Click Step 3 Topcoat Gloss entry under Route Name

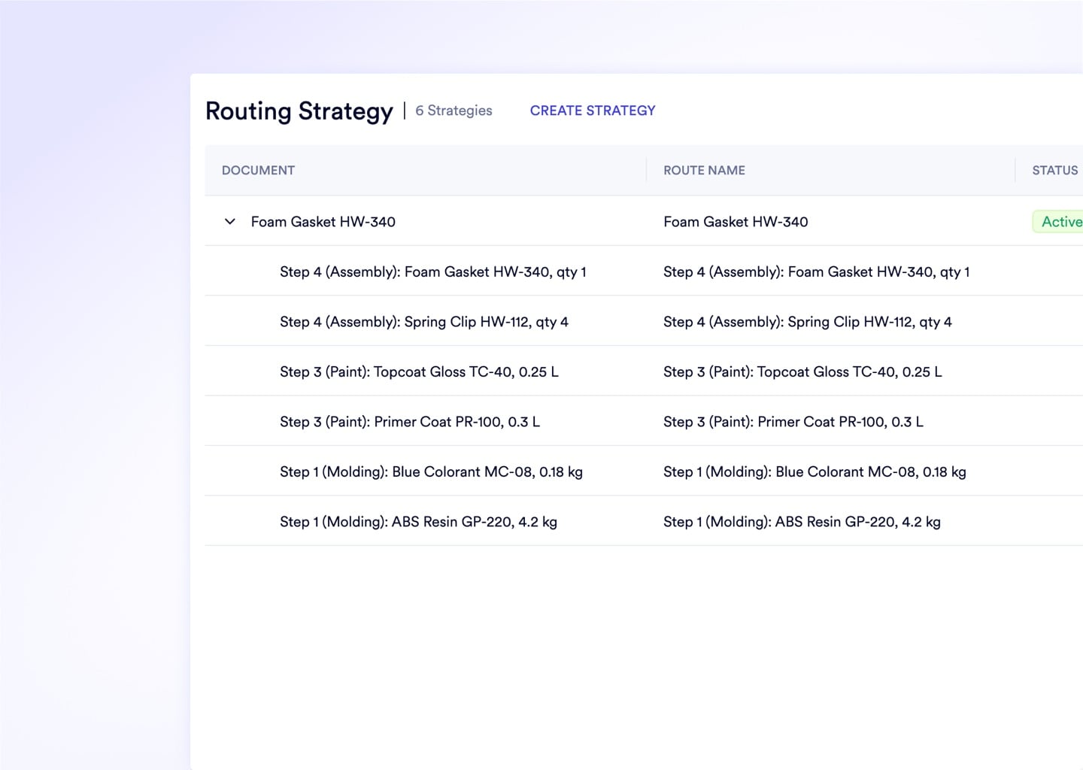coord(802,371)
